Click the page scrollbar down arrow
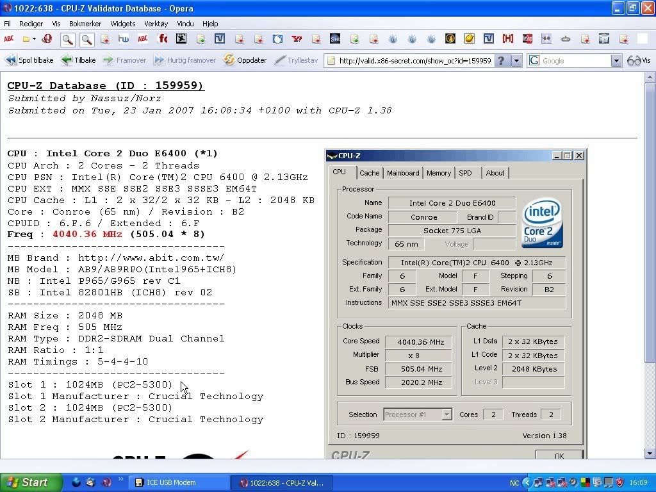The height and width of the screenshot is (492, 656). click(x=650, y=453)
